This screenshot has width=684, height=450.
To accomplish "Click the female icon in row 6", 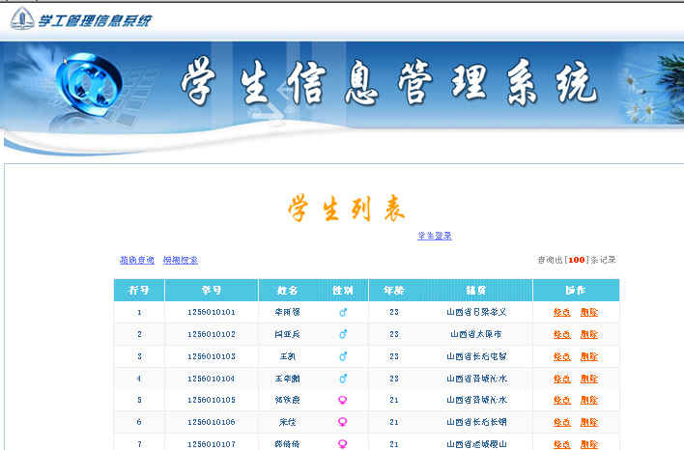I will (343, 422).
